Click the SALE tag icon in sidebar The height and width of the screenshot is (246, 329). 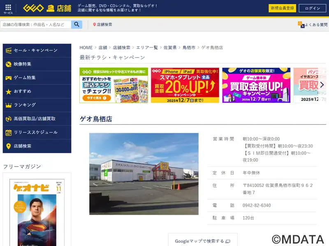pyautogui.click(x=8, y=50)
